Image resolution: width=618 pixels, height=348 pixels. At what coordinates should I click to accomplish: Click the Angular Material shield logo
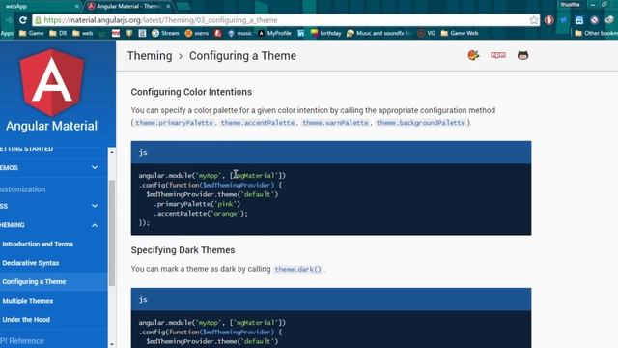(x=52, y=83)
